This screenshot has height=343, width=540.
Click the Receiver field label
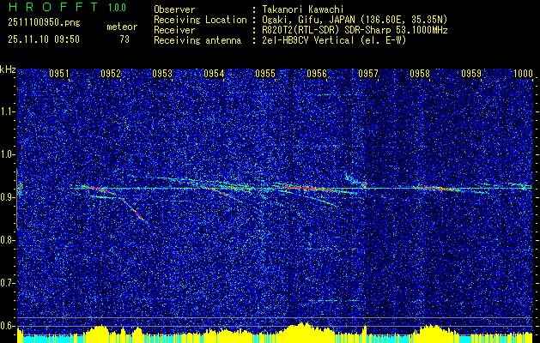coord(174,30)
